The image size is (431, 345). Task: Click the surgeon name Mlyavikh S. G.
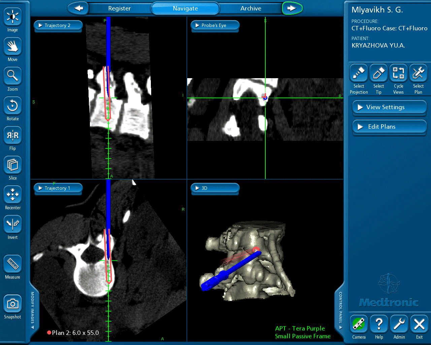pos(377,10)
